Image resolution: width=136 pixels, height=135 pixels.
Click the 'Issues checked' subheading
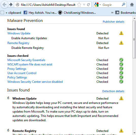tap(18, 56)
